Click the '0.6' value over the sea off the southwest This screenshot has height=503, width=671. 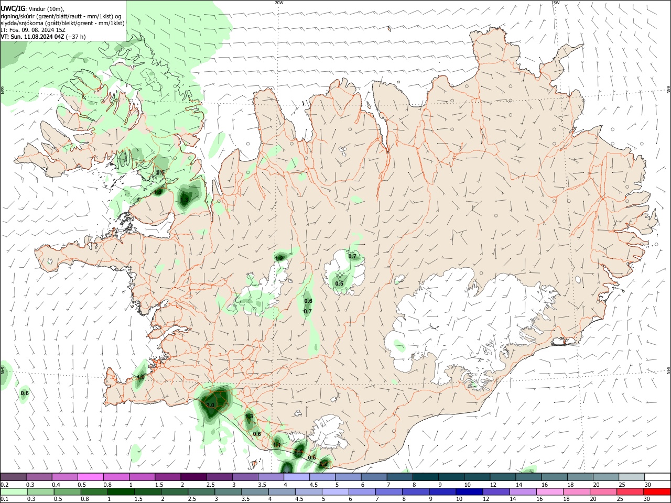pyautogui.click(x=25, y=393)
